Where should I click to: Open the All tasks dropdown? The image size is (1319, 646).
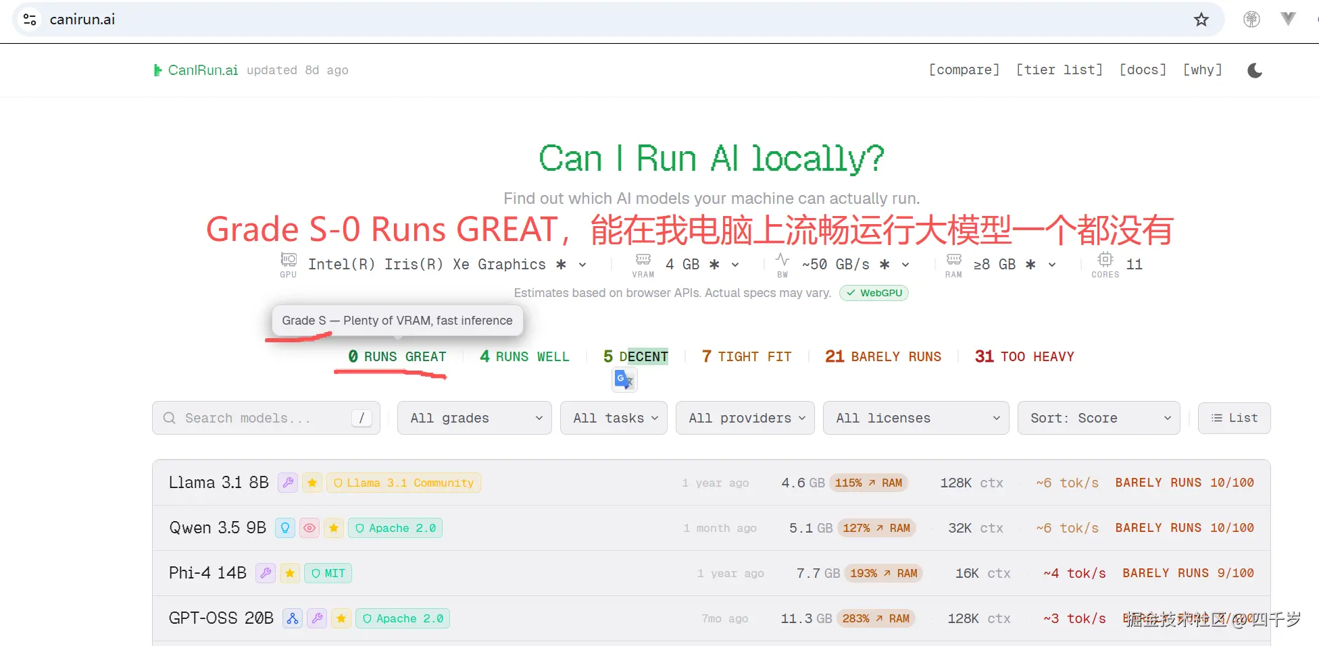pyautogui.click(x=614, y=419)
